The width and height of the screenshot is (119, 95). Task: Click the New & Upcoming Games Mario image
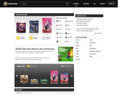click(66, 54)
